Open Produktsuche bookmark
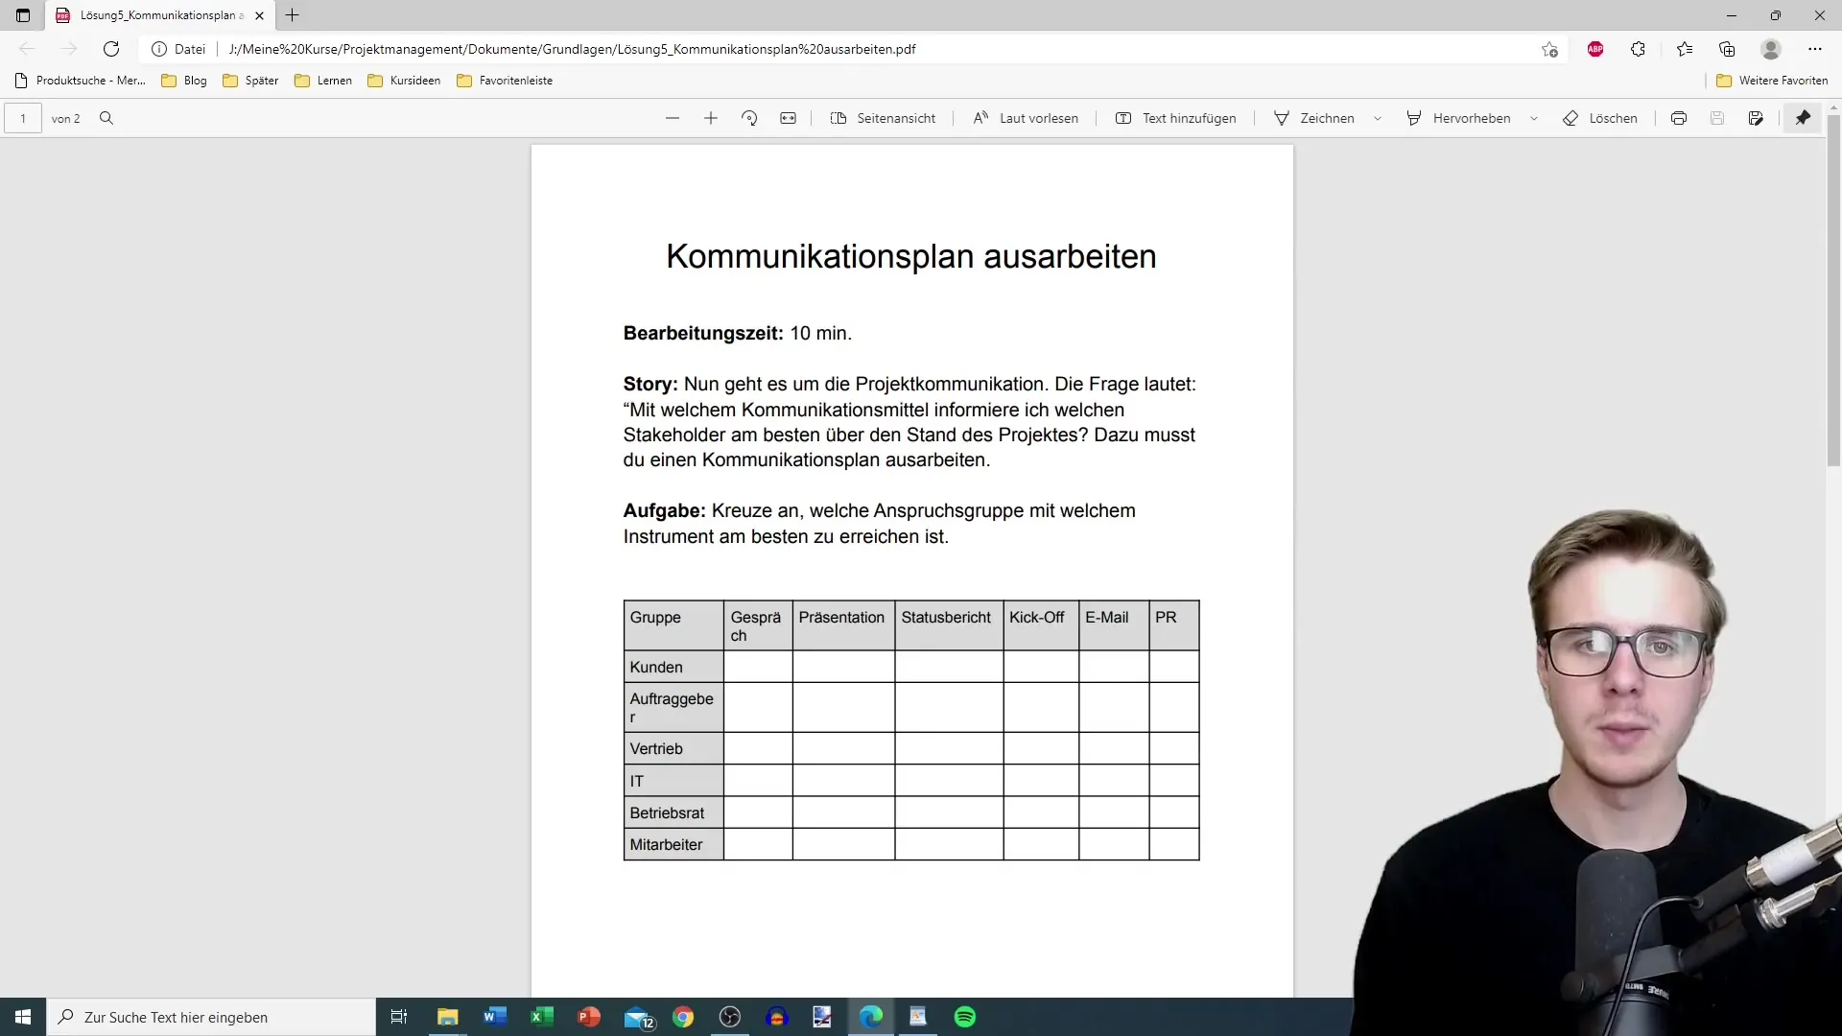 tap(81, 81)
